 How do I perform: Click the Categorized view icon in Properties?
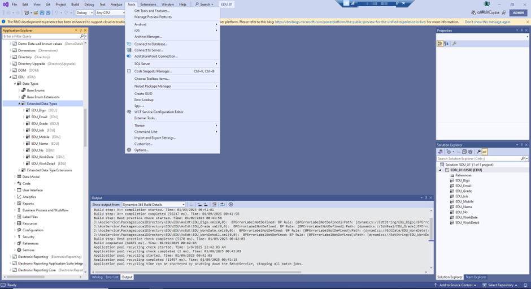coord(439,44)
